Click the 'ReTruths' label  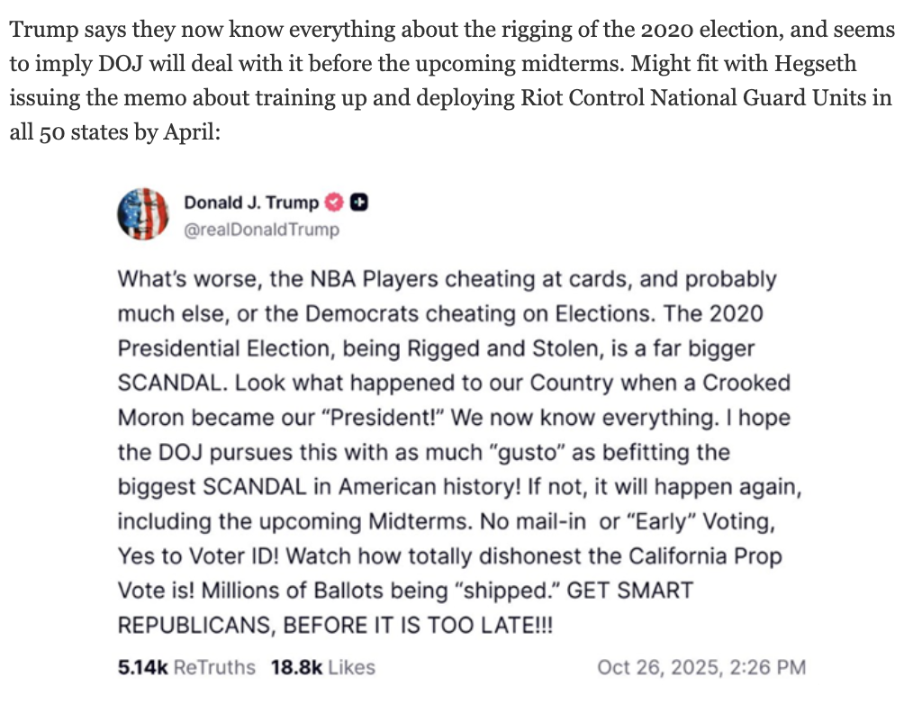[x=213, y=667]
